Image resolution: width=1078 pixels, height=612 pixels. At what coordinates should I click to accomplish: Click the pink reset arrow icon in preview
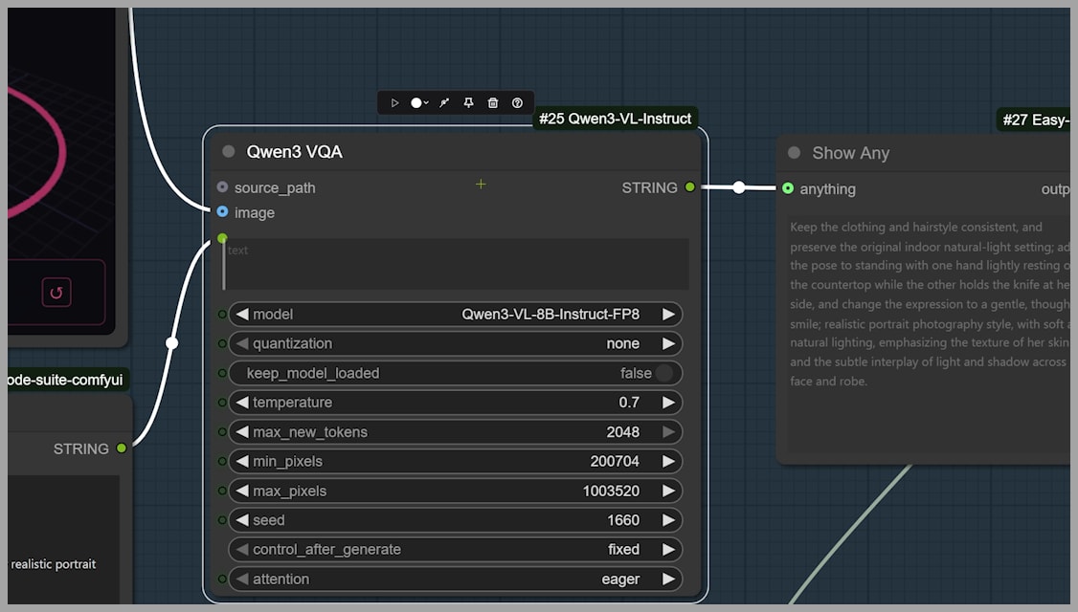(56, 293)
